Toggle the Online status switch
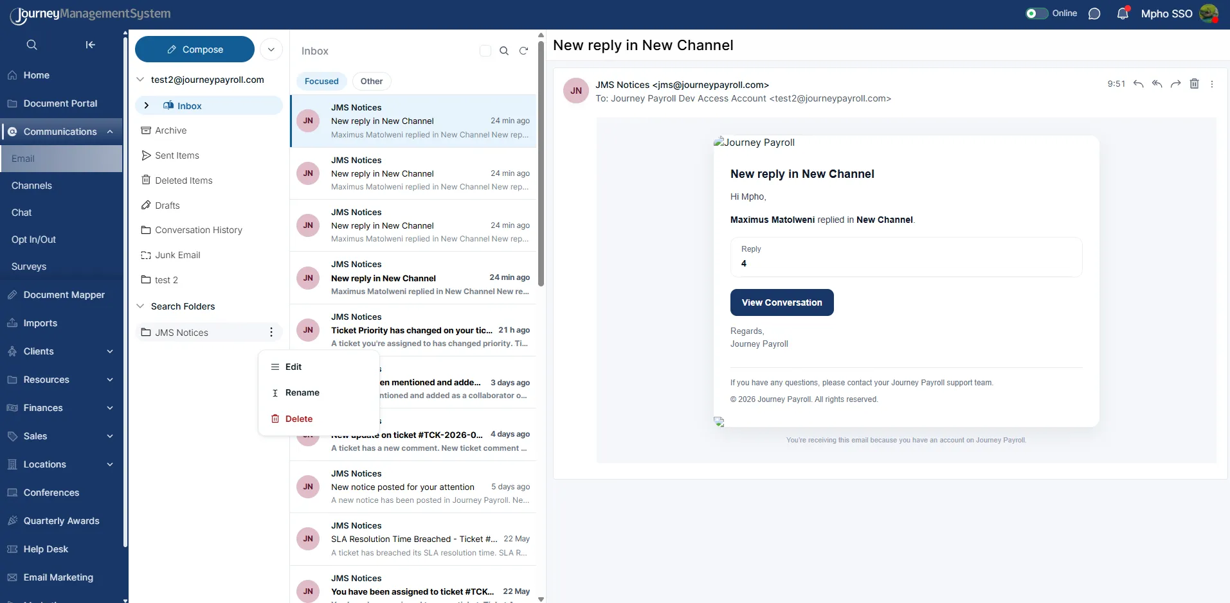This screenshot has width=1230, height=603. (x=1036, y=13)
